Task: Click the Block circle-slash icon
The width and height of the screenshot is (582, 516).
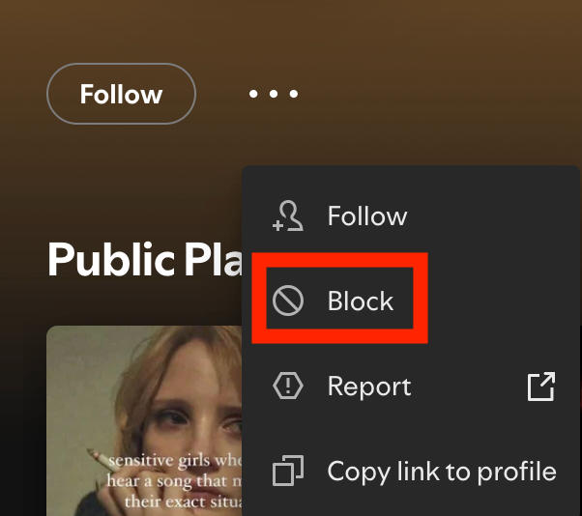Action: (288, 301)
